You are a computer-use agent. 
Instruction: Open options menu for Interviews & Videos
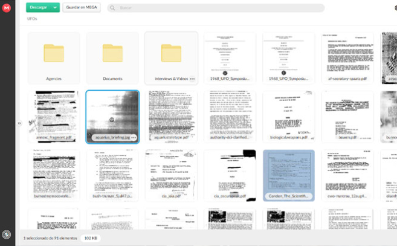pos(192,79)
